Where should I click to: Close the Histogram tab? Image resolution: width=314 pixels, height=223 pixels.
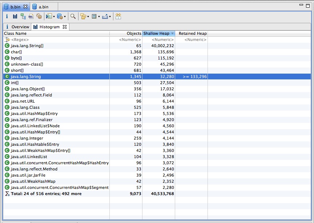point(65,27)
